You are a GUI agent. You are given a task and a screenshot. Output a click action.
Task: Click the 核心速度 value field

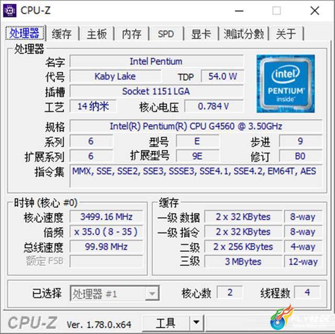(106, 217)
